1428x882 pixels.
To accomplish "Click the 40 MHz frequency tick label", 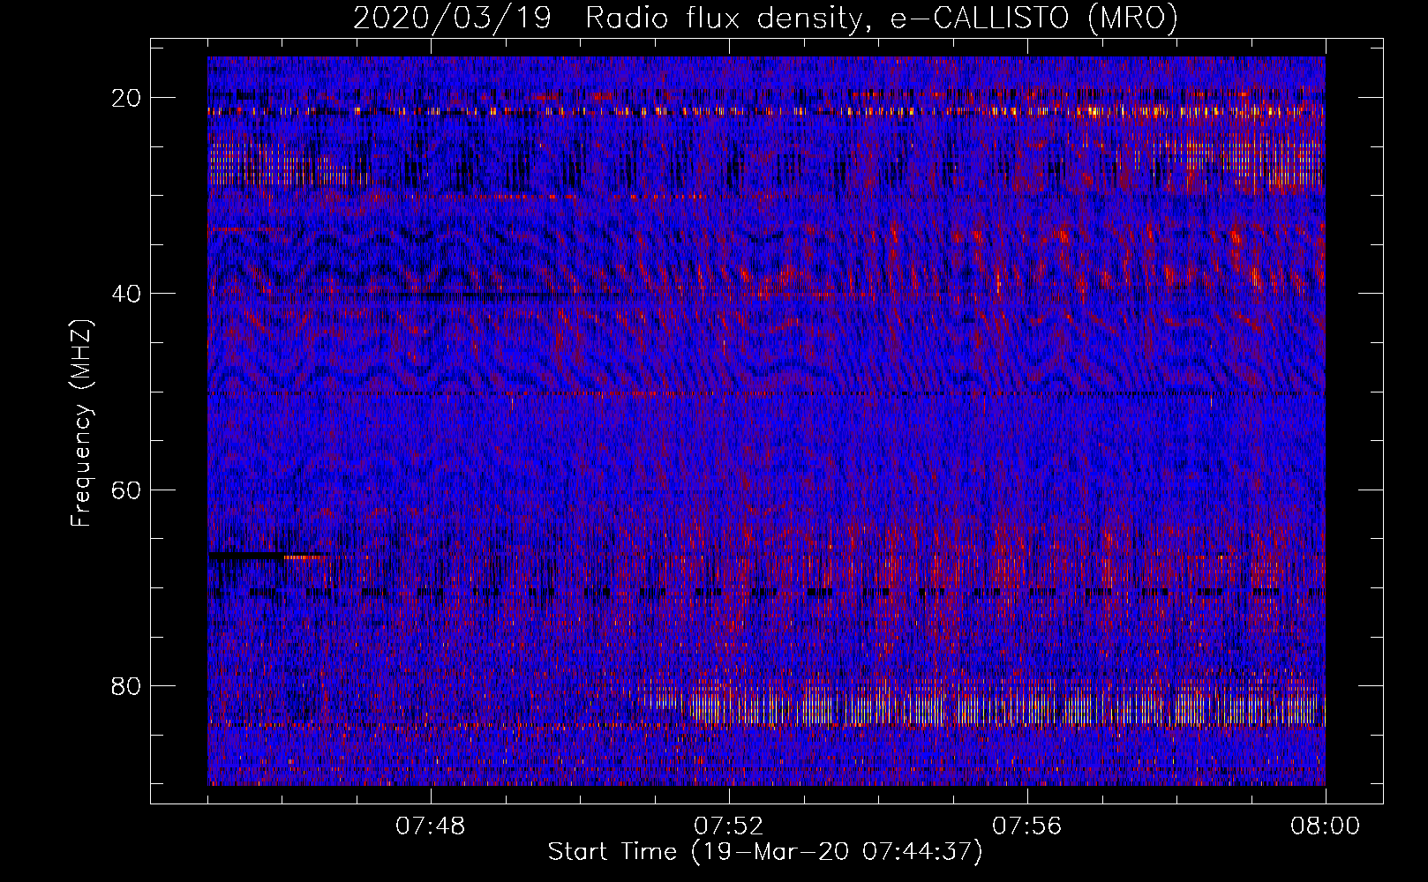I will 127,294.
